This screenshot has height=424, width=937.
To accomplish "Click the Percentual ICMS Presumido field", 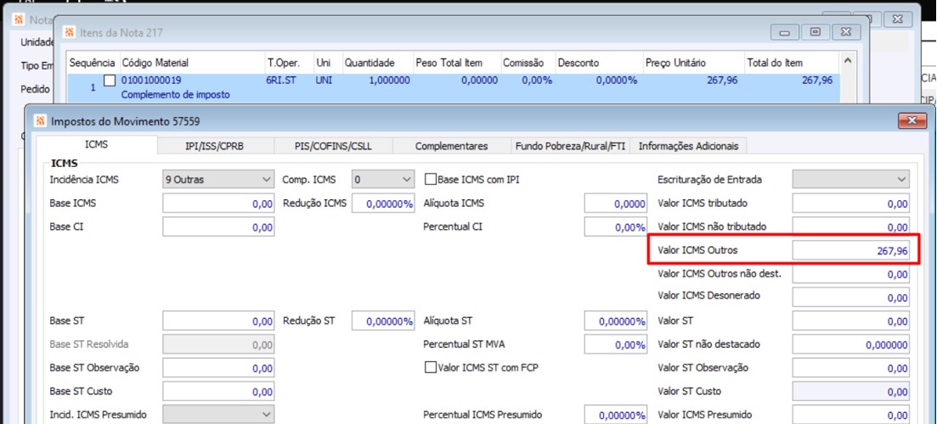I will tap(616, 415).
